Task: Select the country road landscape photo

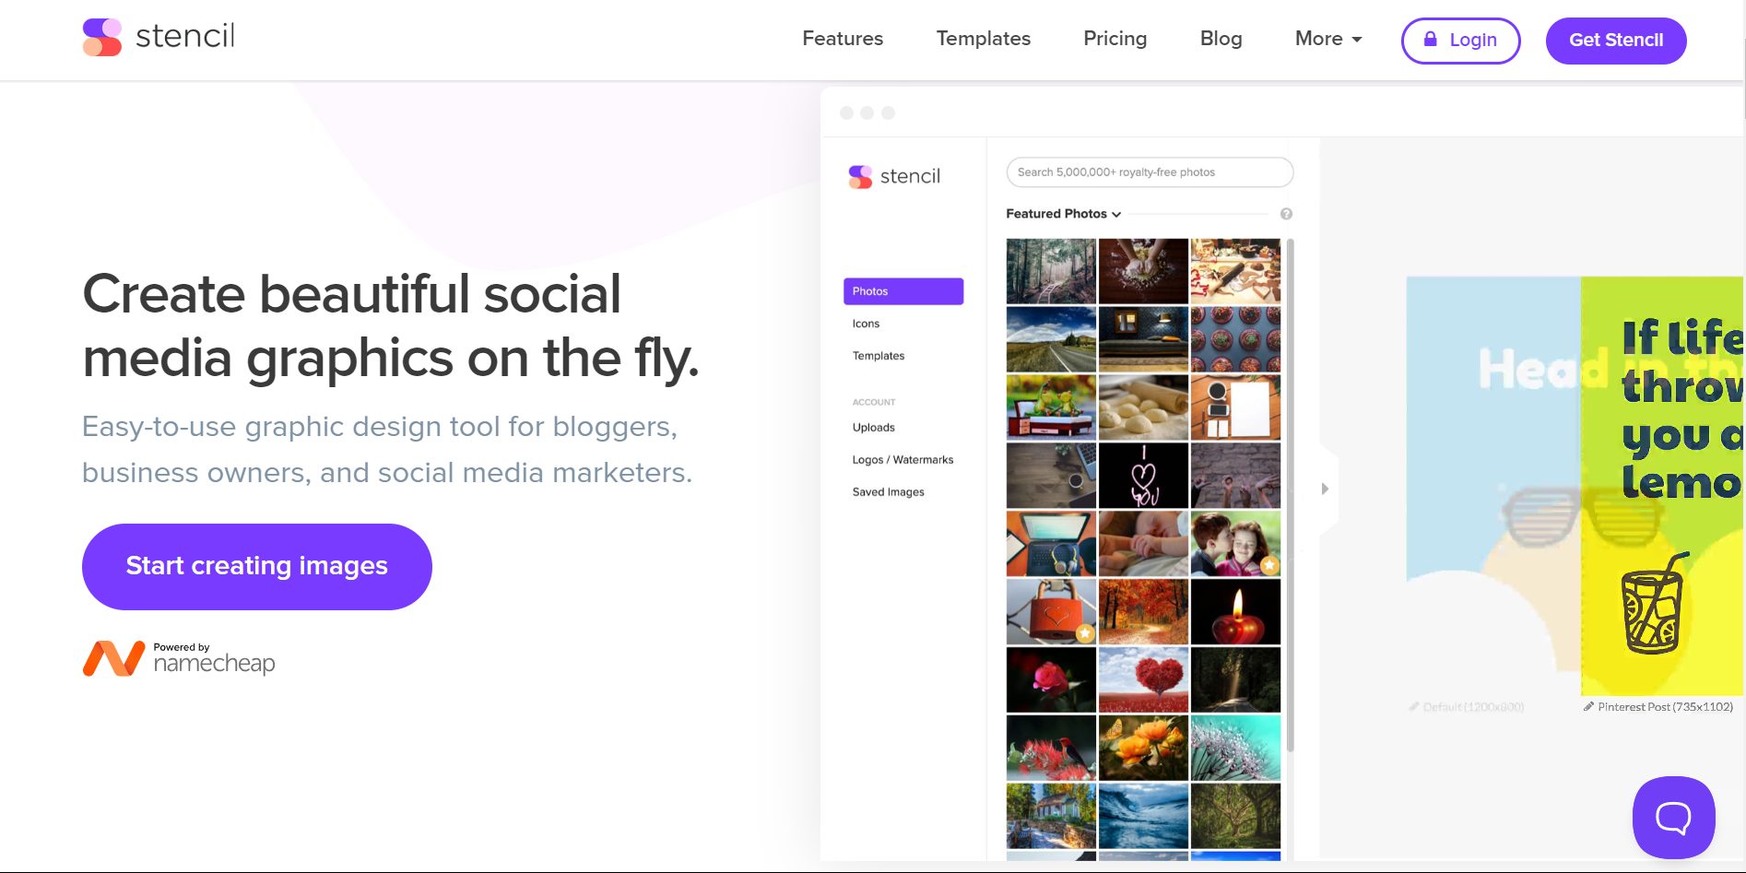Action: 1051,339
